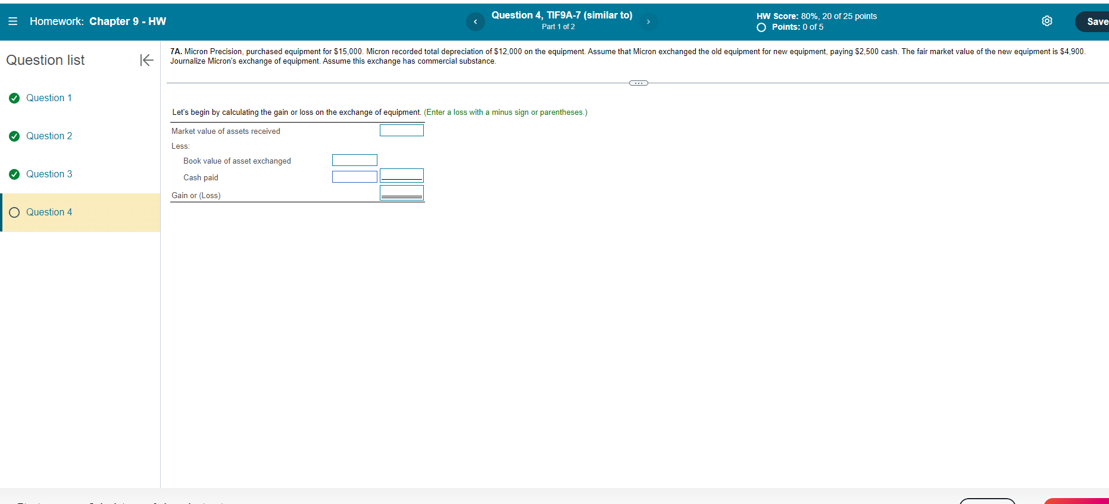Click the 'Book value of asset exchanged' label
The image size is (1109, 504).
(x=237, y=161)
